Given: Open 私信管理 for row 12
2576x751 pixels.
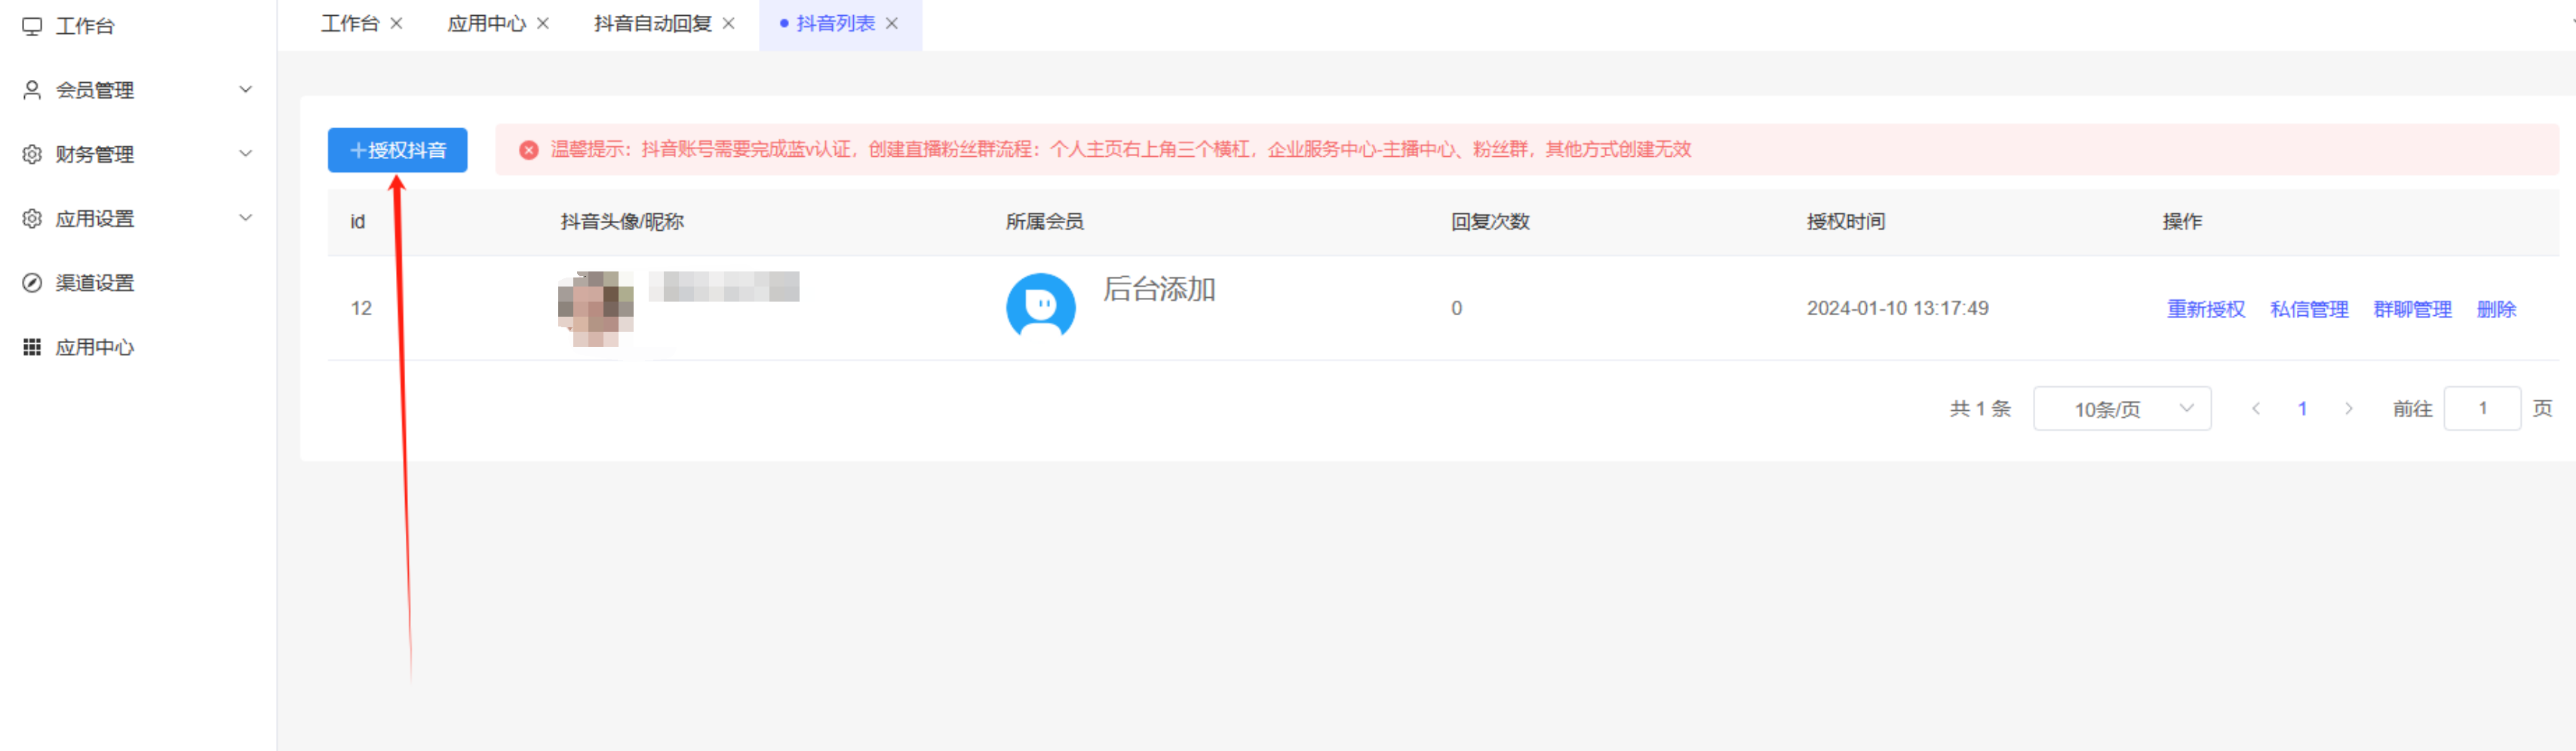Looking at the screenshot, I should pos(2309,309).
